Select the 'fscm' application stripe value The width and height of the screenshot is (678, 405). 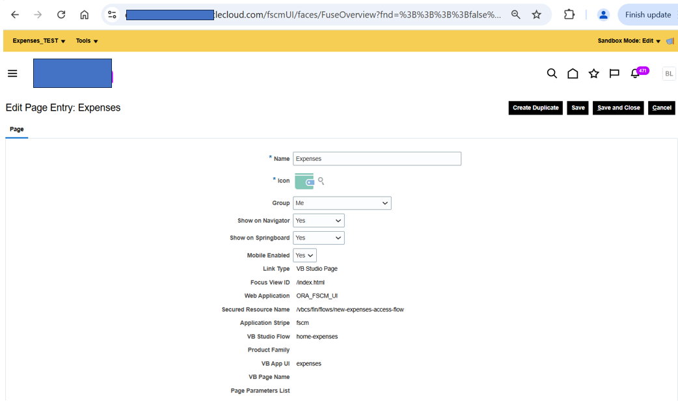[x=303, y=323]
